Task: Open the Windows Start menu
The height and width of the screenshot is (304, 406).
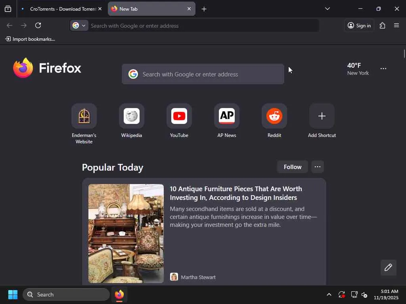Action: 13,294
